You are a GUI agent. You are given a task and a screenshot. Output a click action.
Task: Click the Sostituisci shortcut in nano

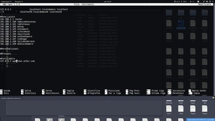click(x=51, y=93)
